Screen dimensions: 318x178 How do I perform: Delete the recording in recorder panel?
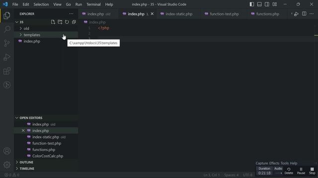point(289,171)
